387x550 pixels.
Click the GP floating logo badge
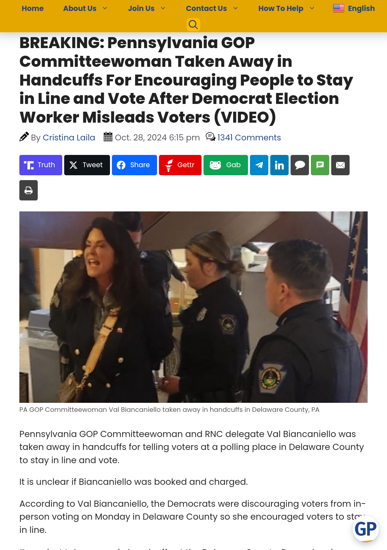(365, 529)
